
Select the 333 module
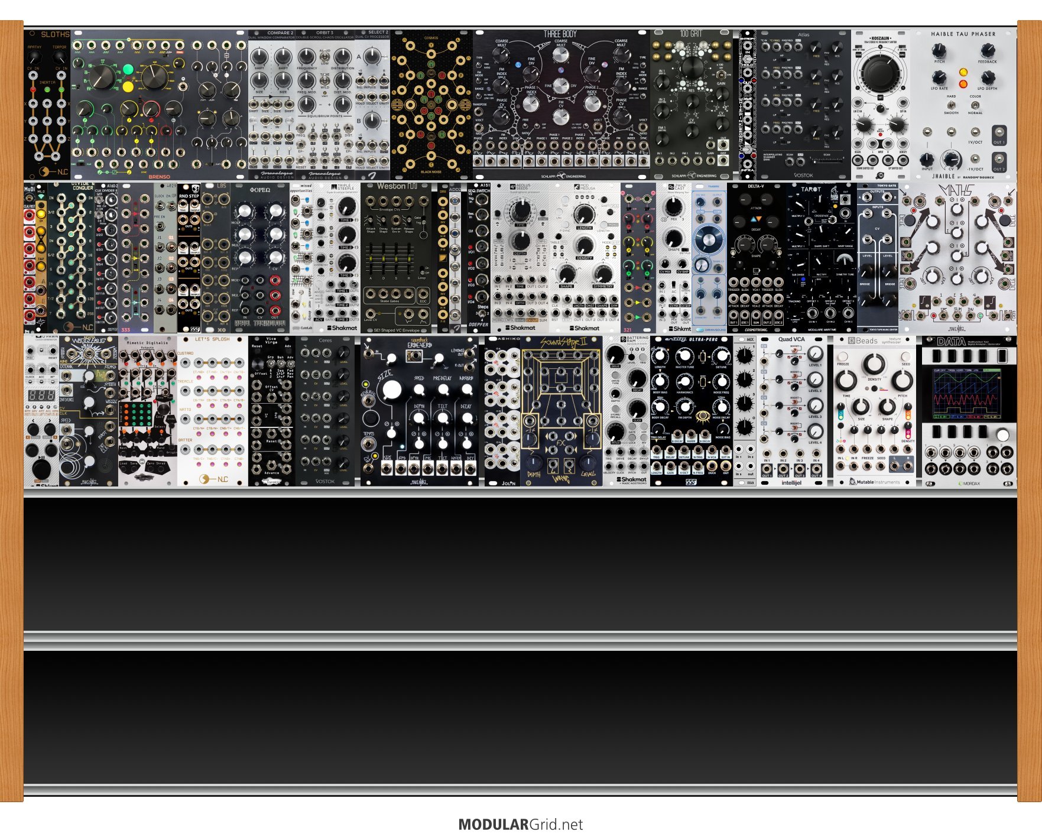[136, 258]
